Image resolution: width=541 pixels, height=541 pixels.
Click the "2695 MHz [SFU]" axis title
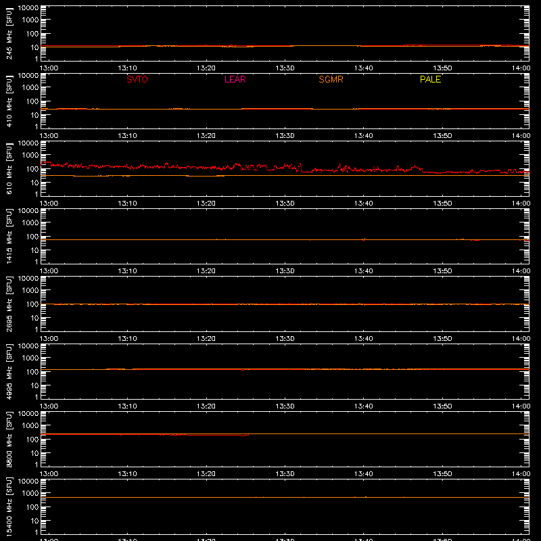tap(9, 304)
